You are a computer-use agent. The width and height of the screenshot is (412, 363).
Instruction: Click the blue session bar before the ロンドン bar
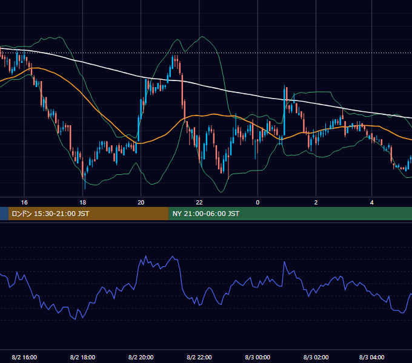click(4, 214)
